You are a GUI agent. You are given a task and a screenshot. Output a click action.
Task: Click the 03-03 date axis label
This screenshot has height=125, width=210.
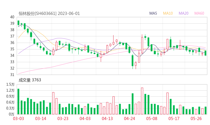[x=18, y=118]
